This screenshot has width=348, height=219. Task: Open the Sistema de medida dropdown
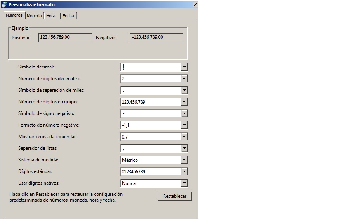click(184, 160)
